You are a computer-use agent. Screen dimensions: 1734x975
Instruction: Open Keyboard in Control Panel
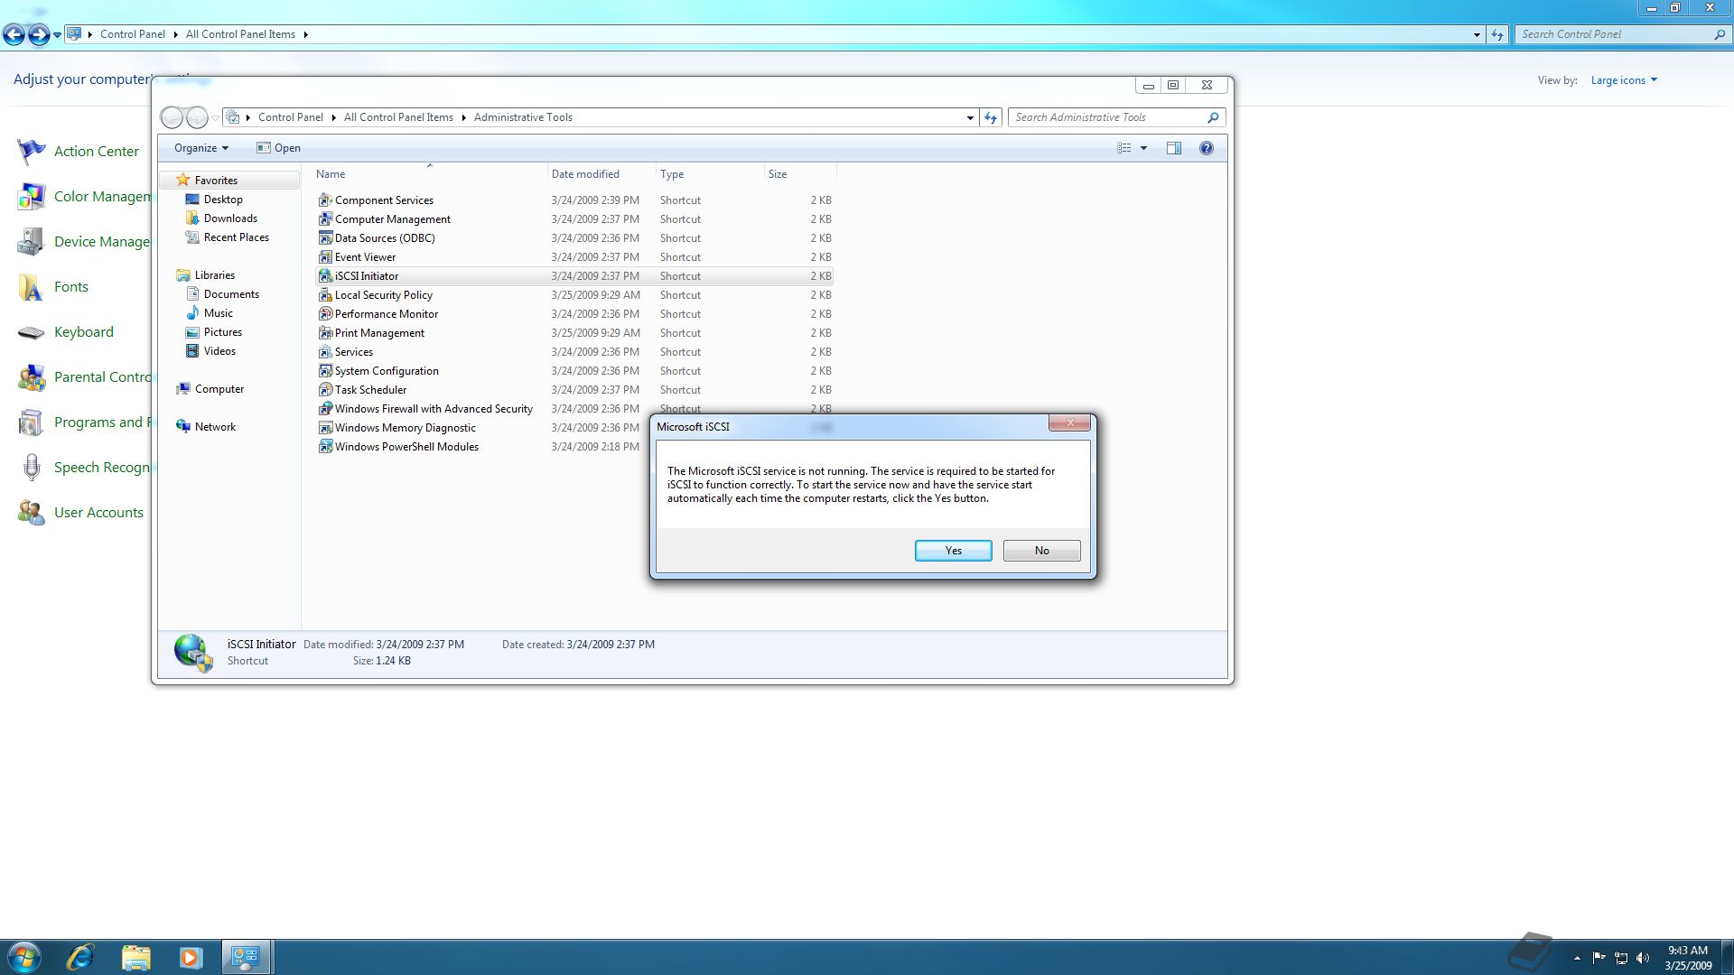pyautogui.click(x=66, y=332)
